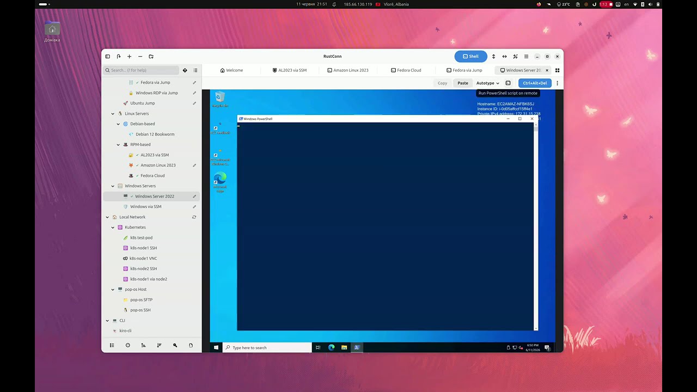Screen dimensions: 697x392
Task: Toggle the sidebar panel icon in header
Action: click(x=107, y=57)
